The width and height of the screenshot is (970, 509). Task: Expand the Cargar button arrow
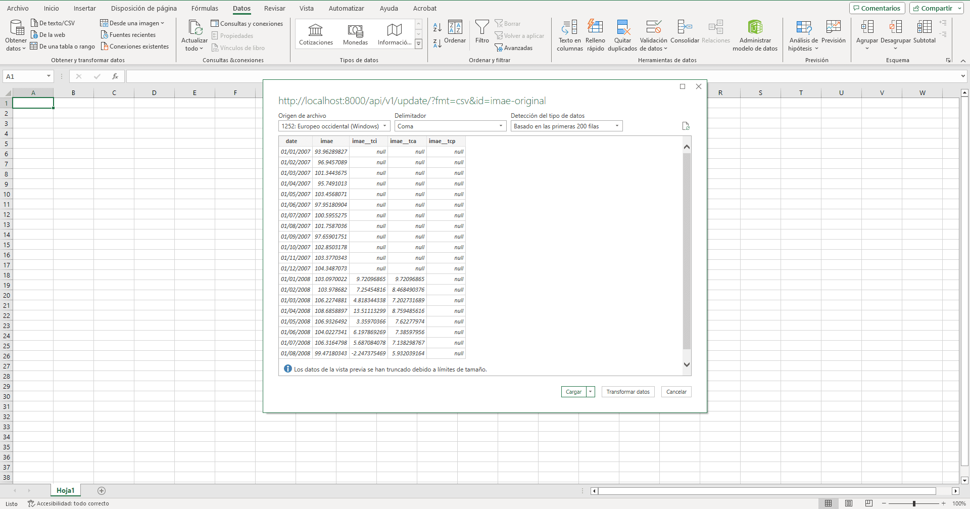pyautogui.click(x=590, y=392)
